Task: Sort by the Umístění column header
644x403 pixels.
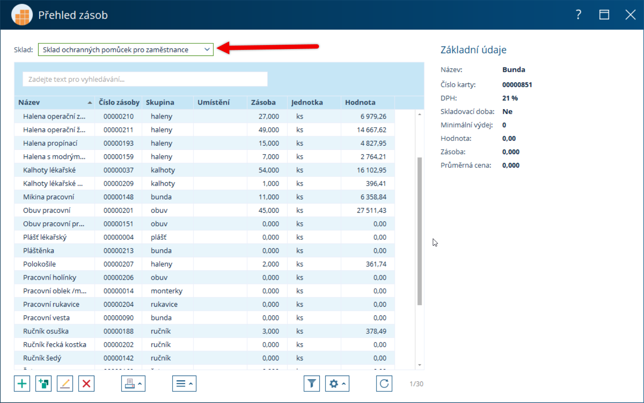Action: click(x=220, y=102)
